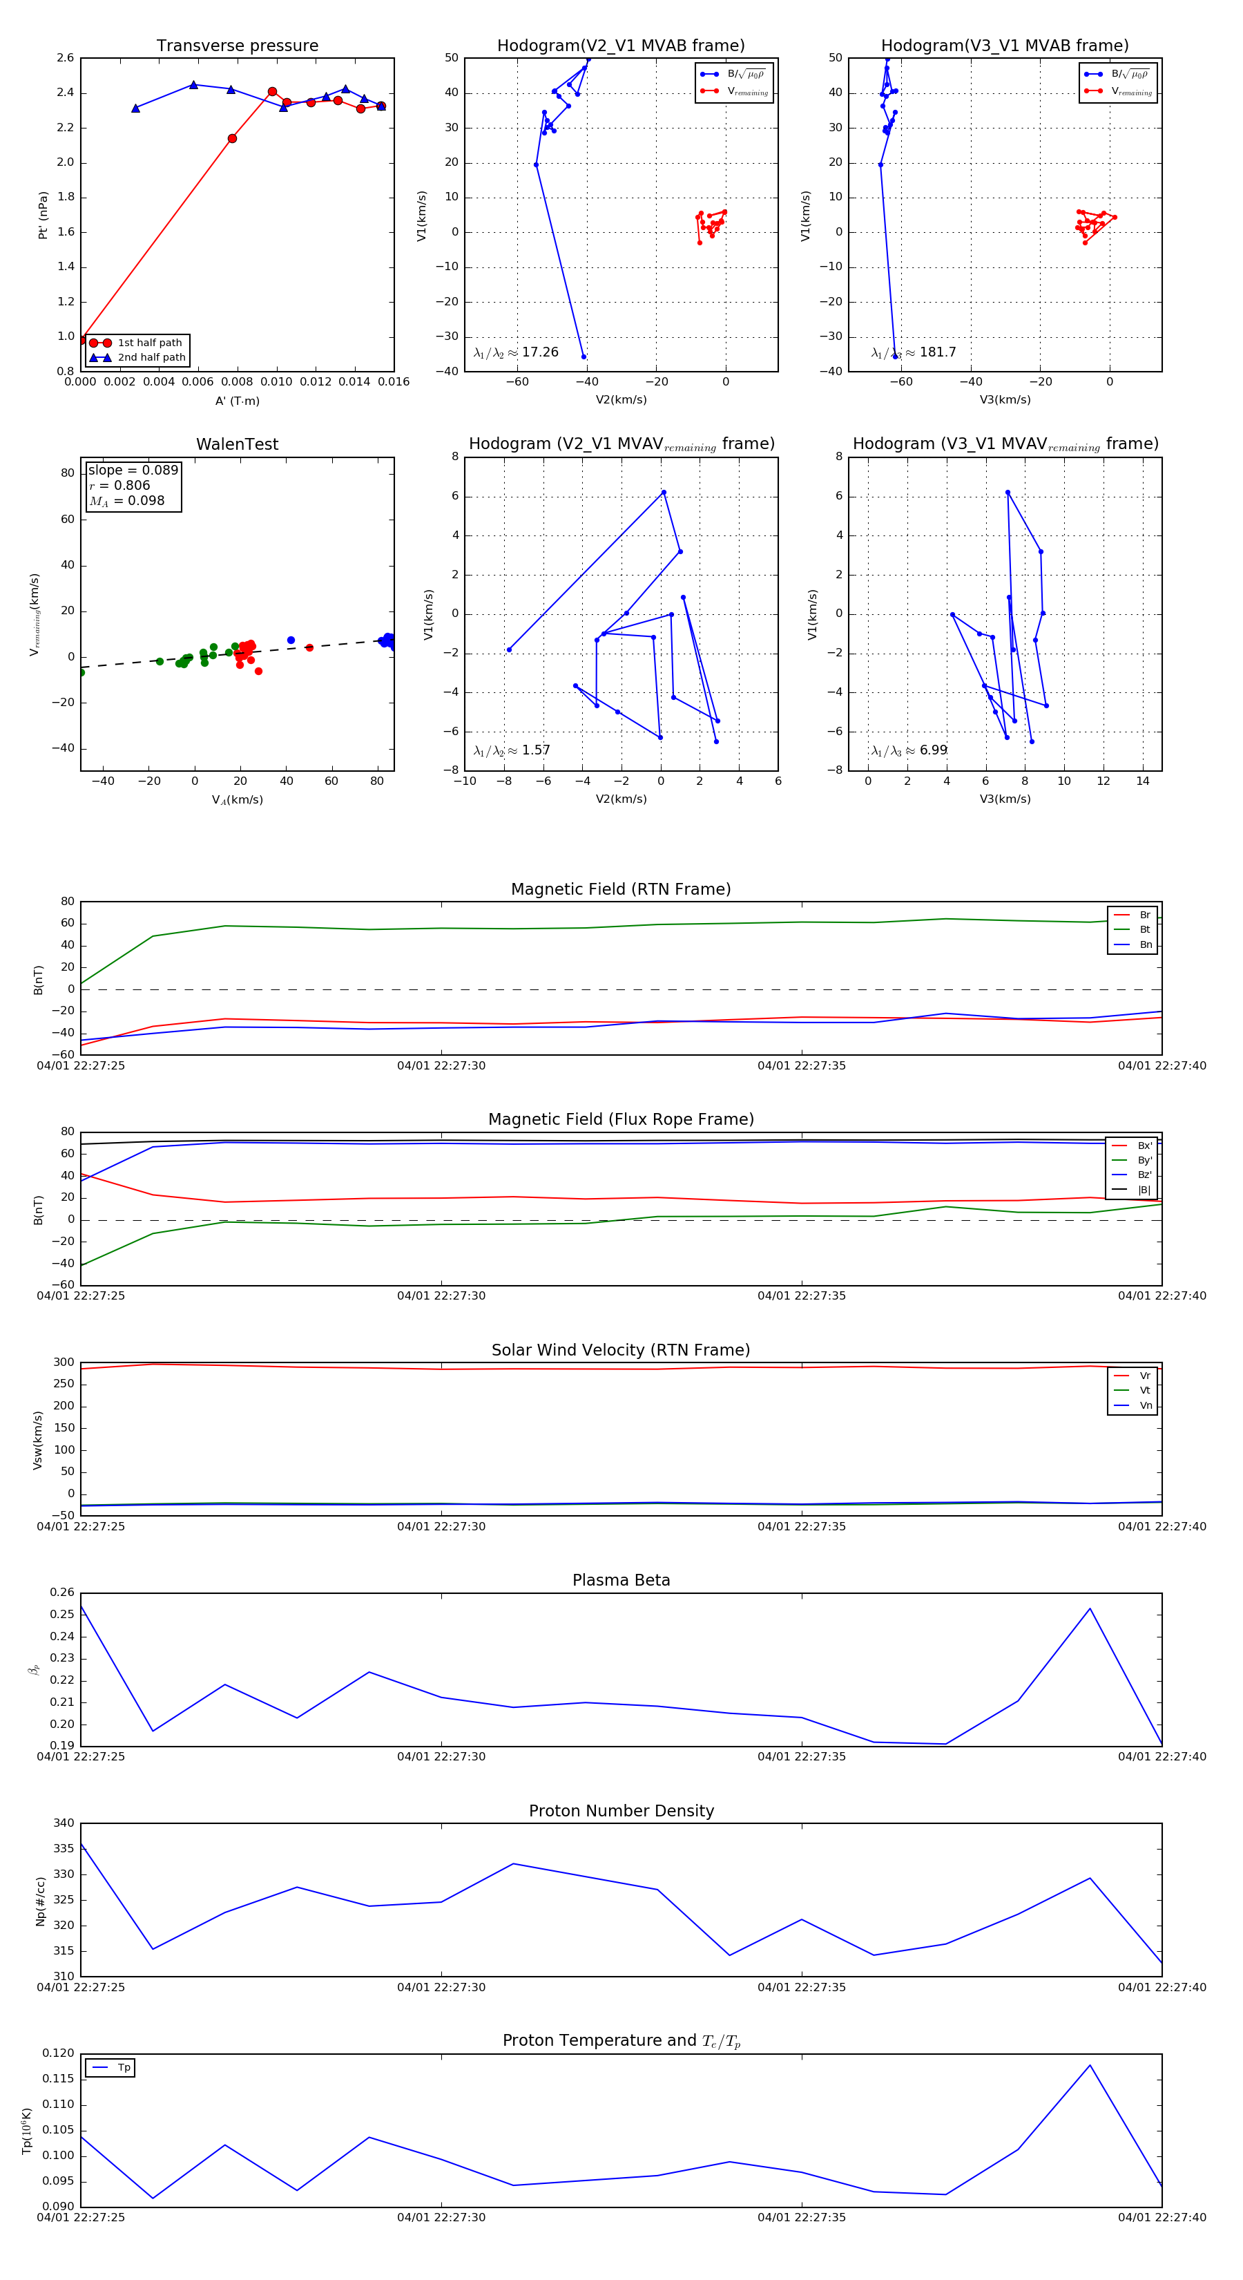Click 'Vn' legend entry in velocity plot
This screenshot has width=1243, height=2280.
[x=1133, y=1405]
